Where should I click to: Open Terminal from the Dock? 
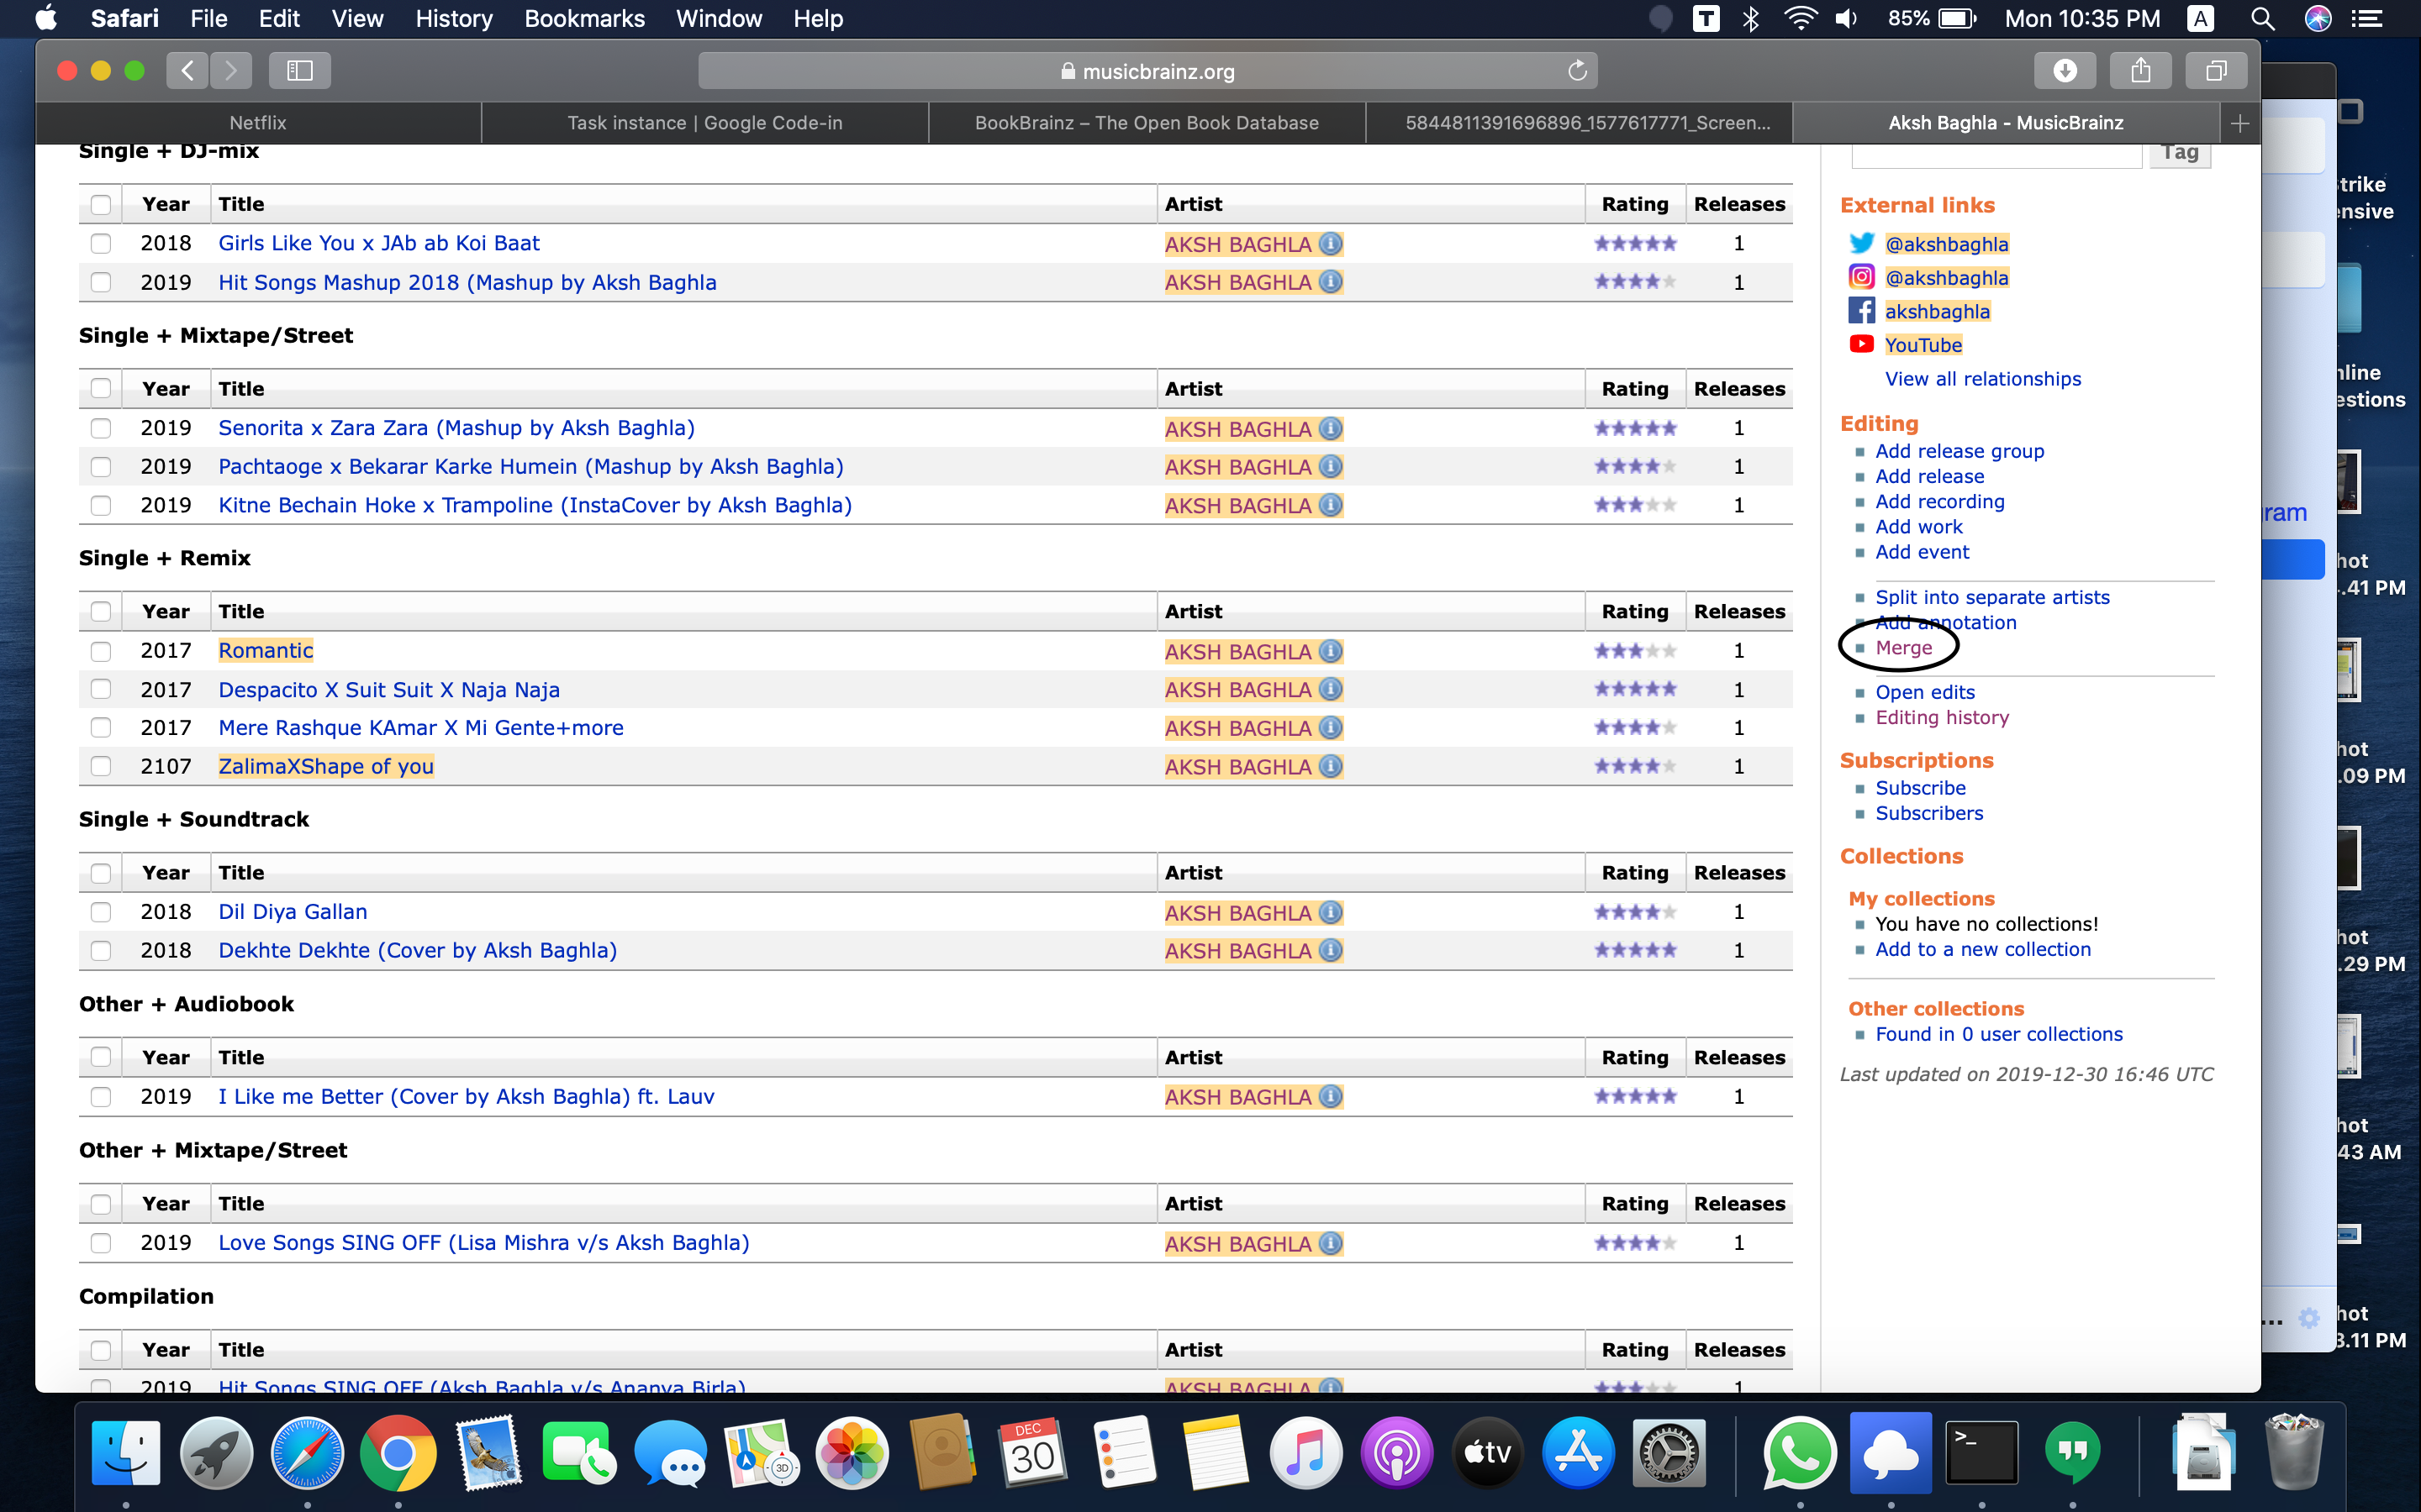point(1981,1453)
